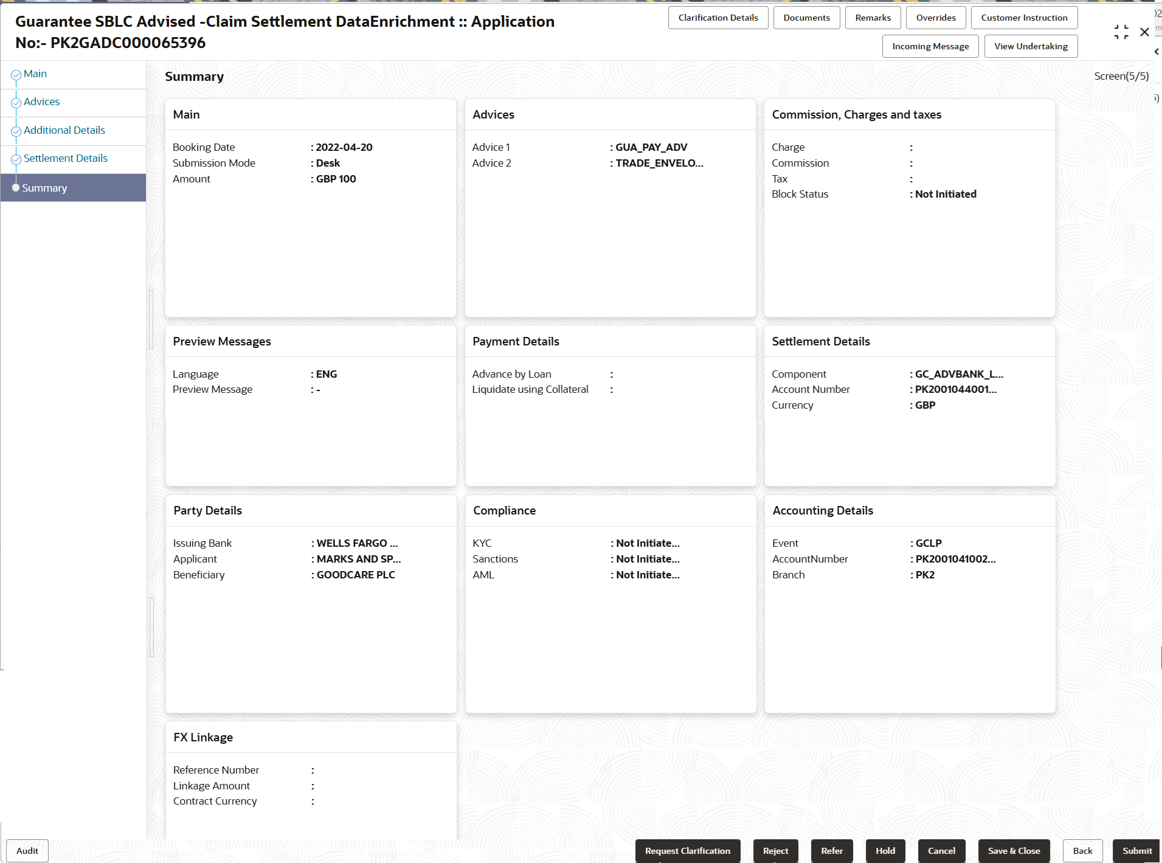This screenshot has width=1162, height=863.
Task: Click the Summary step bullet icon
Action: 16,188
